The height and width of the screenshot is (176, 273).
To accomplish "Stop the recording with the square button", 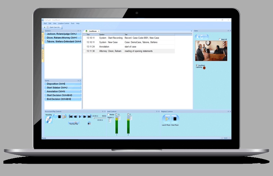I will point(59,116).
